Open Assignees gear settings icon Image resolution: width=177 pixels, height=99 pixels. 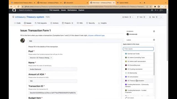(x=154, y=31)
